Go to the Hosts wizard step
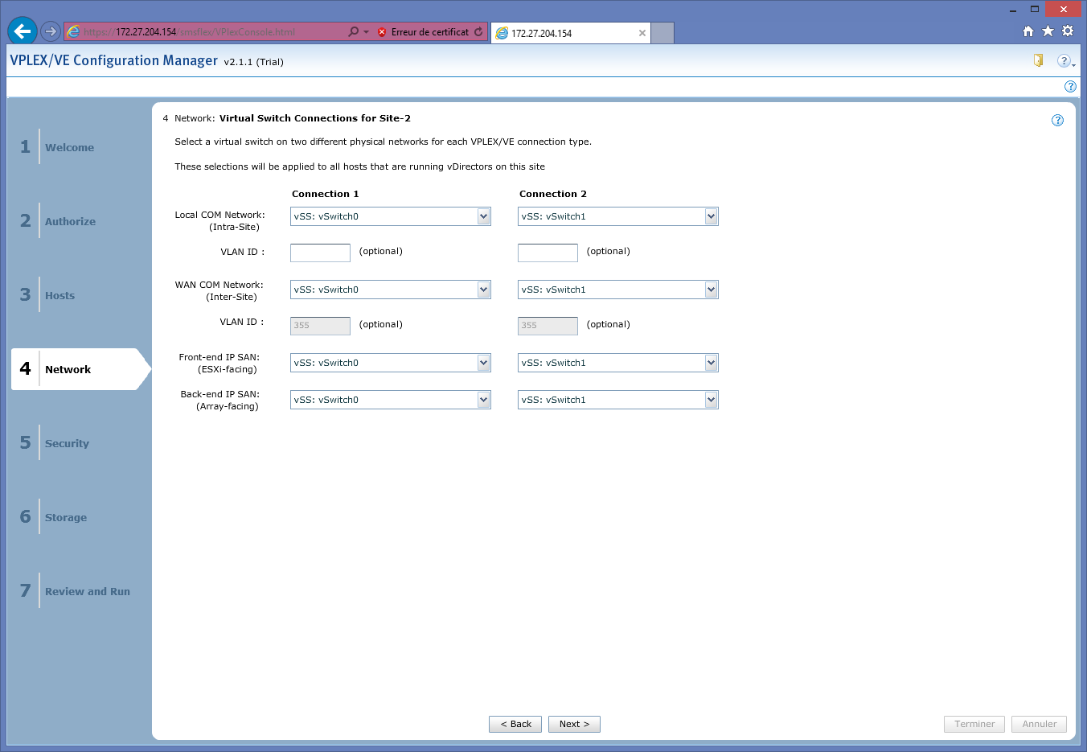 (59, 296)
